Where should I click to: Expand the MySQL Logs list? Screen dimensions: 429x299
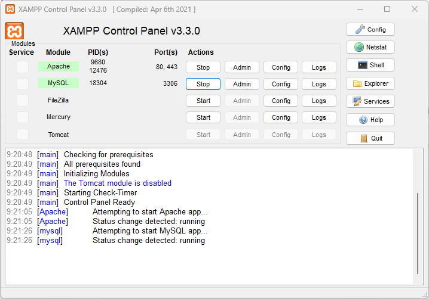[x=319, y=84]
